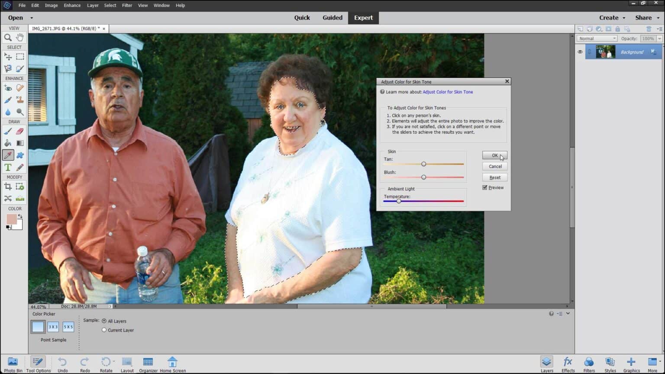Open the Adjust Color for Skin Tone link

tap(448, 92)
